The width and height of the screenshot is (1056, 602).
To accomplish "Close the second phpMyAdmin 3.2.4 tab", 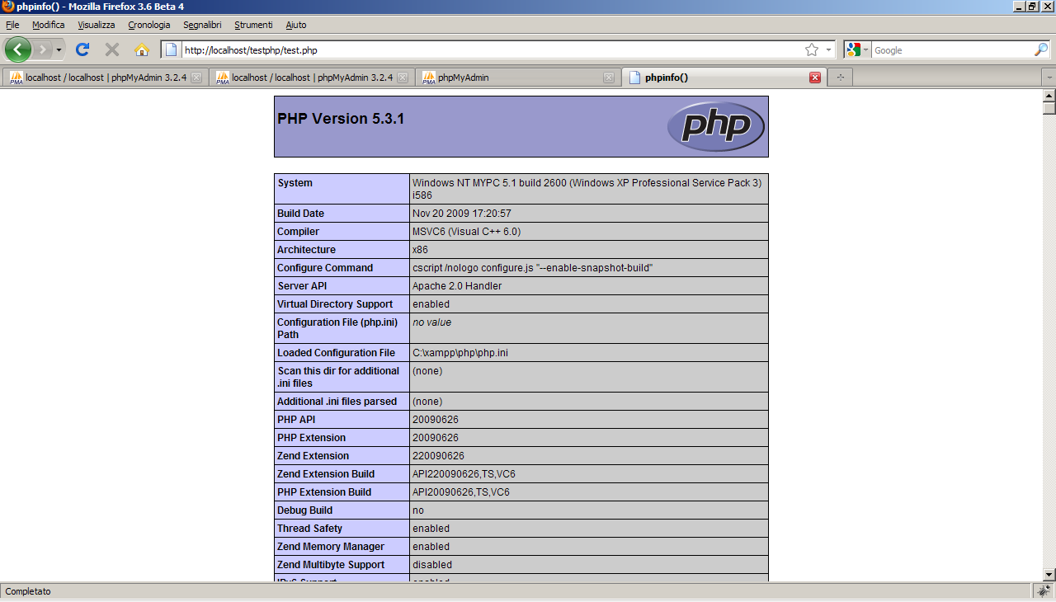I will click(403, 78).
